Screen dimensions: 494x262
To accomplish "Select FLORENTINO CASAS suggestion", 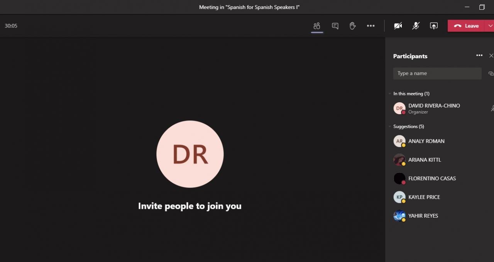I will [440, 178].
